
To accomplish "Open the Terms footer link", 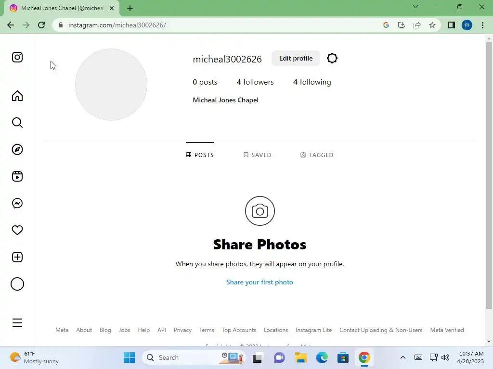I will [x=207, y=330].
